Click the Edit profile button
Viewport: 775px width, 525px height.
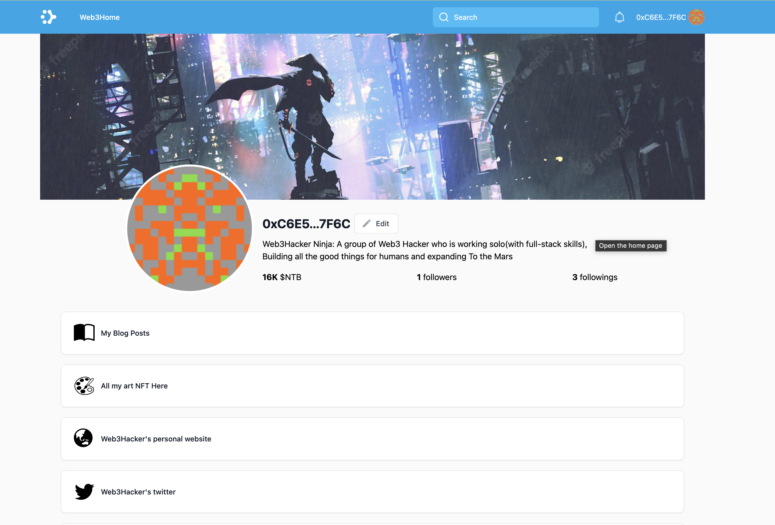click(376, 224)
